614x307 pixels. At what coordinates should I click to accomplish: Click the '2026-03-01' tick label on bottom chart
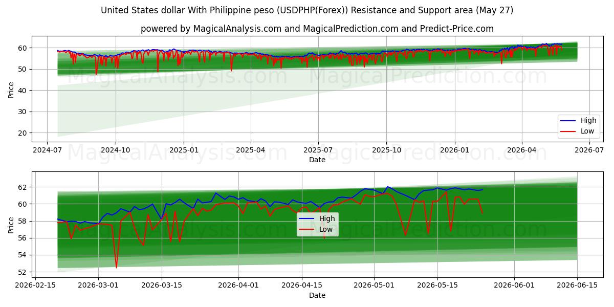(99, 286)
